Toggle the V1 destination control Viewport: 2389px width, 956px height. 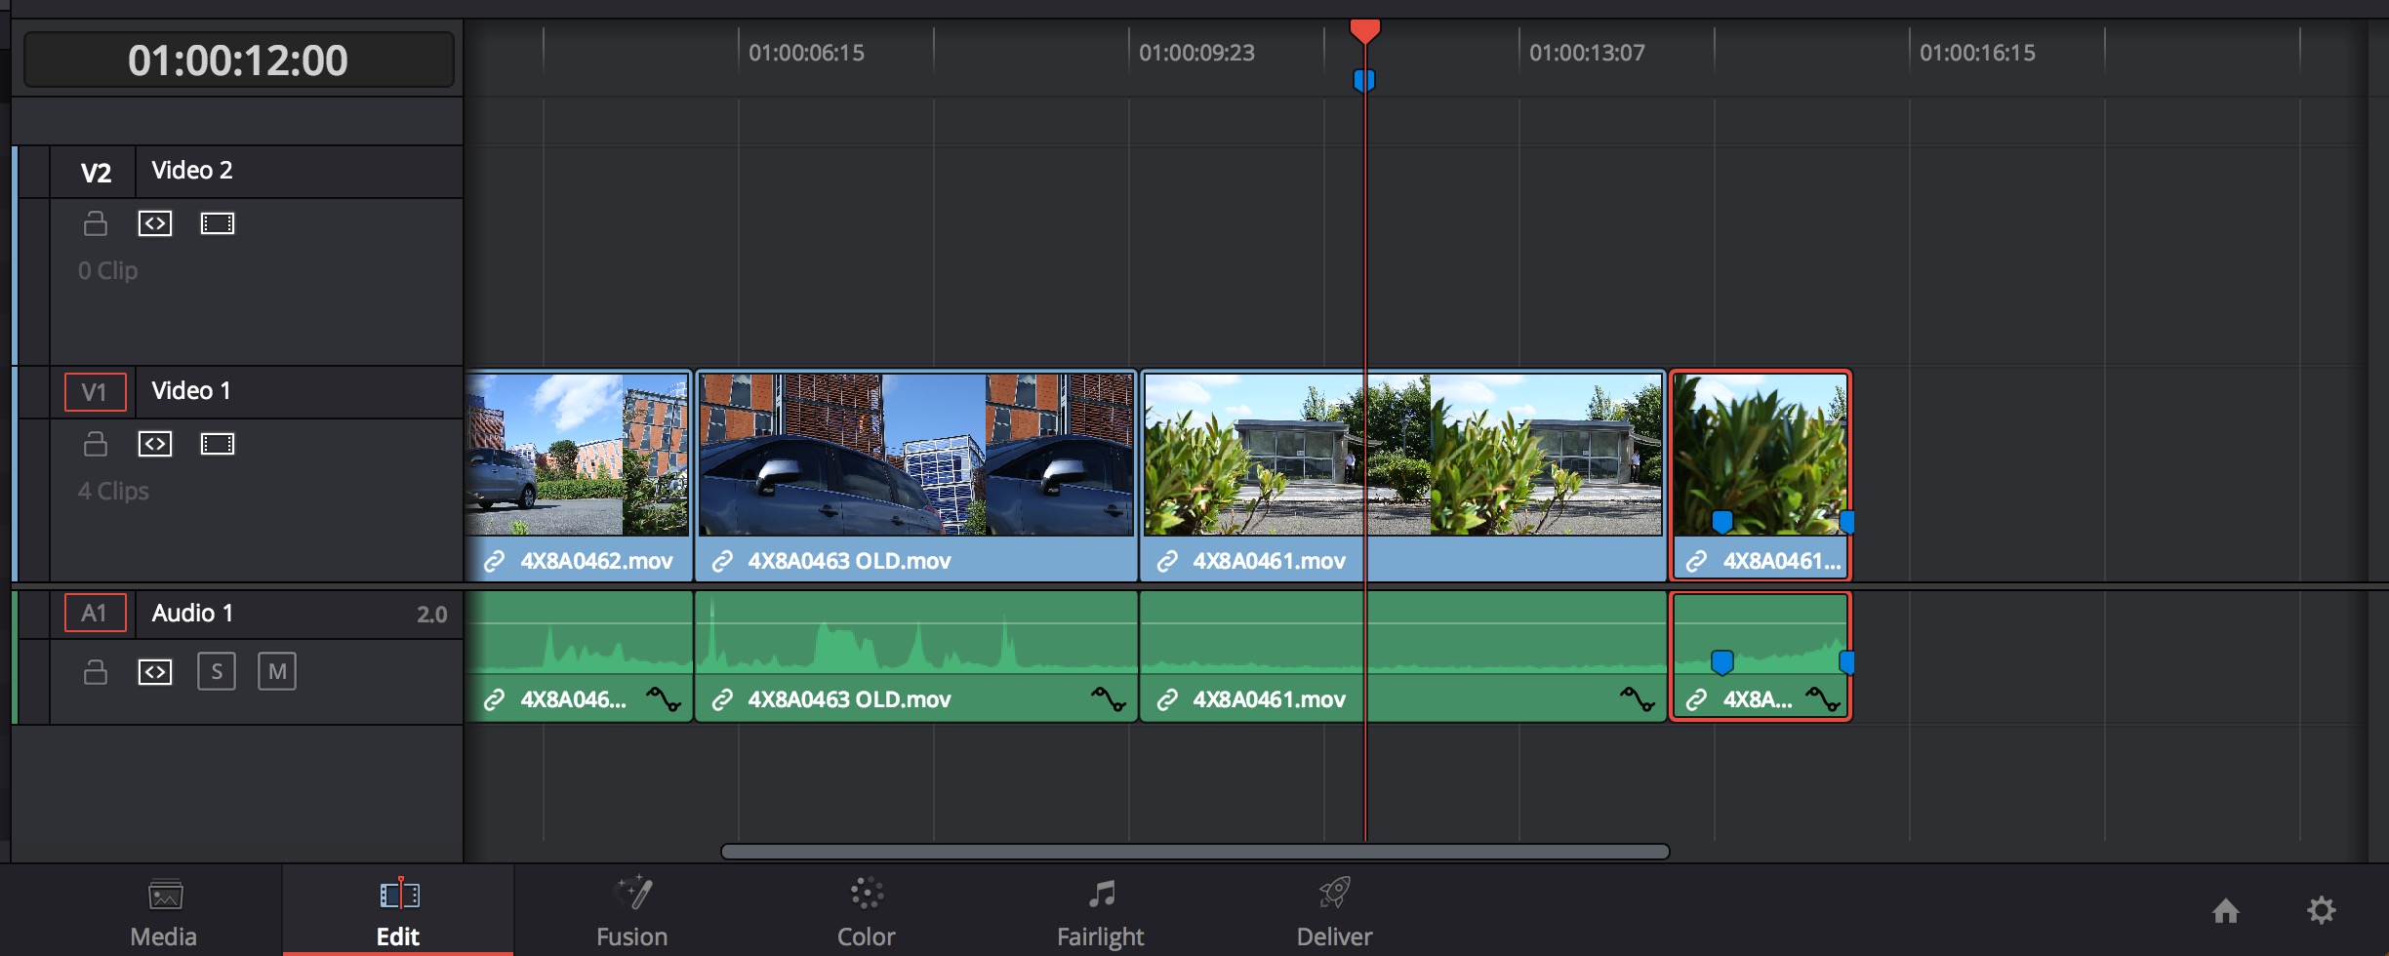95,392
